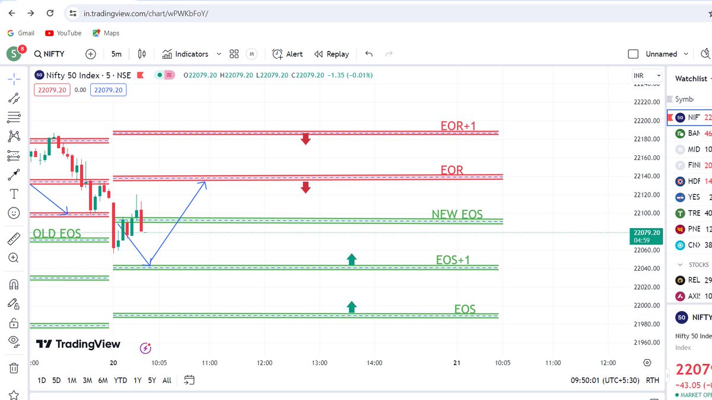Image resolution: width=712 pixels, height=400 pixels.
Task: Select the Trend Line tool
Action: [x=13, y=98]
